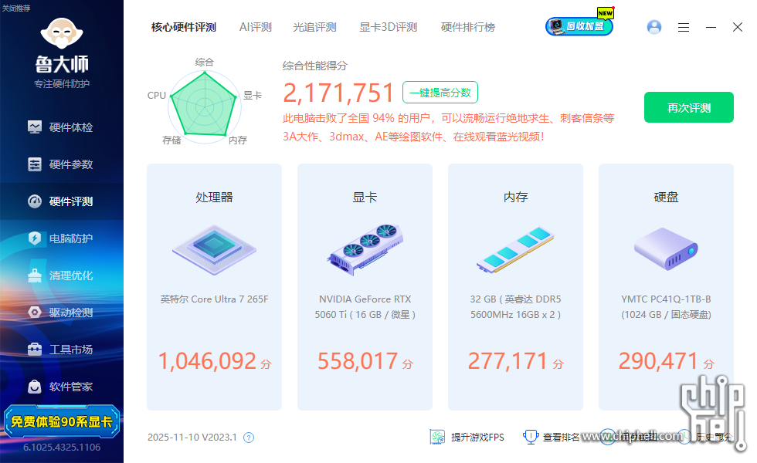Click the 32 GB DDR5 memory description
The width and height of the screenshot is (757, 463).
(x=516, y=307)
